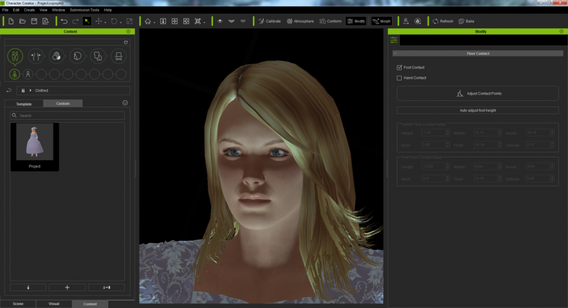568x308 pixels.
Task: Select the Skin texture category icon
Action: click(56, 56)
